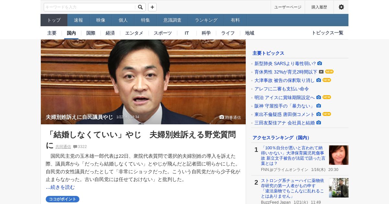389x204 pixels.
Task: Open 明治 アイスに賞味期限設定へ topic
Action: [285, 97]
